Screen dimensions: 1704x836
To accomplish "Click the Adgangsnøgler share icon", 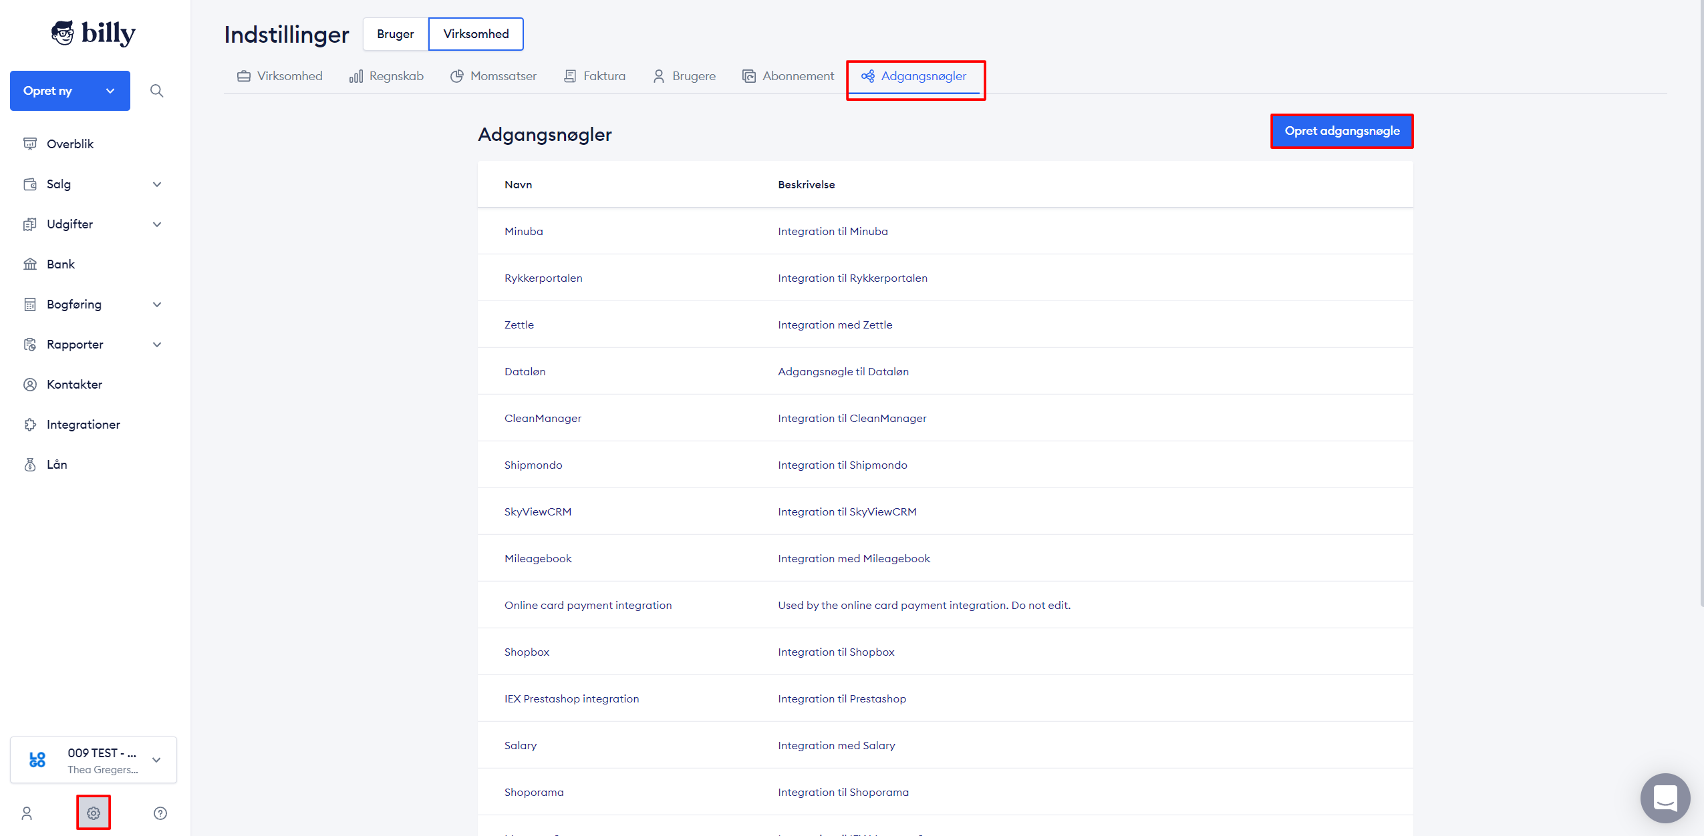I will (868, 76).
